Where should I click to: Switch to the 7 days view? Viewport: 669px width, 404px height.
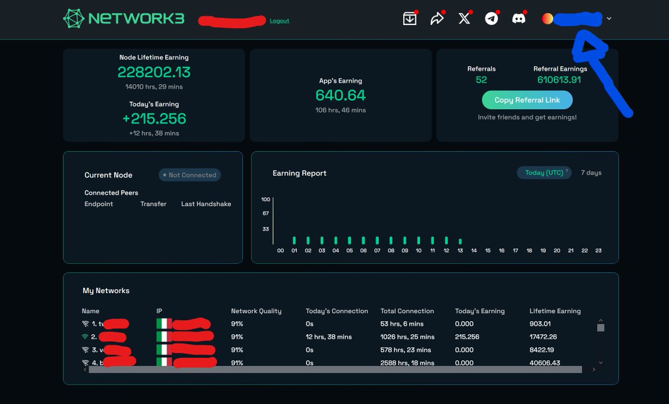(x=591, y=172)
